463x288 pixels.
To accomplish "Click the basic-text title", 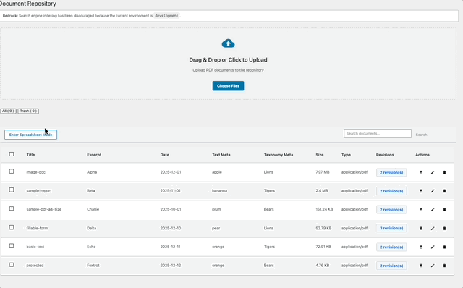I will [x=35, y=247].
